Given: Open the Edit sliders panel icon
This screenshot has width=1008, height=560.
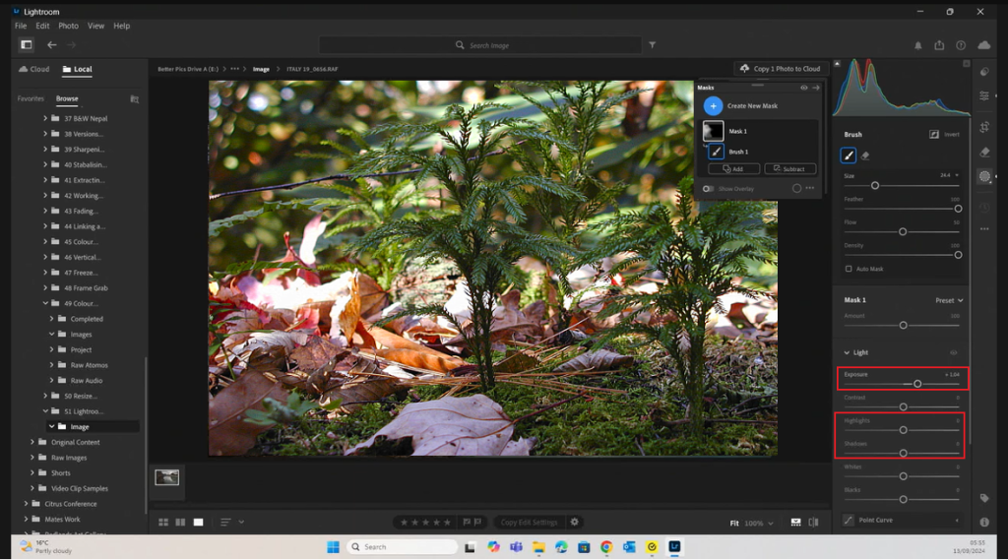Looking at the screenshot, I should click(x=984, y=95).
